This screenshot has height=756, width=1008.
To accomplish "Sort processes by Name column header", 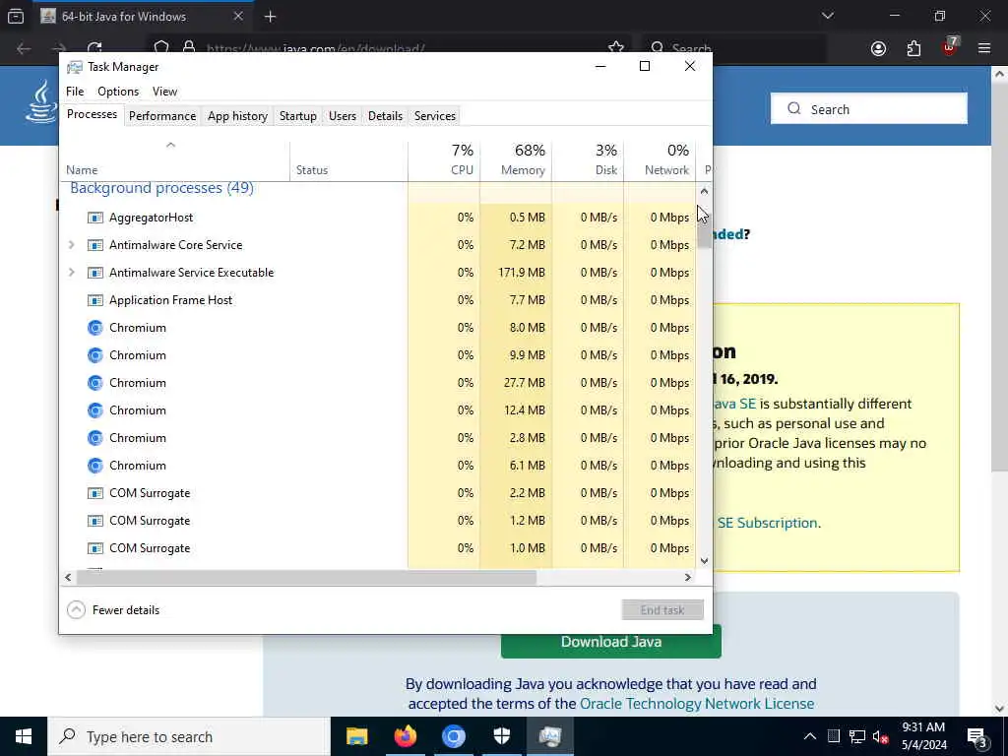I will click(x=174, y=160).
